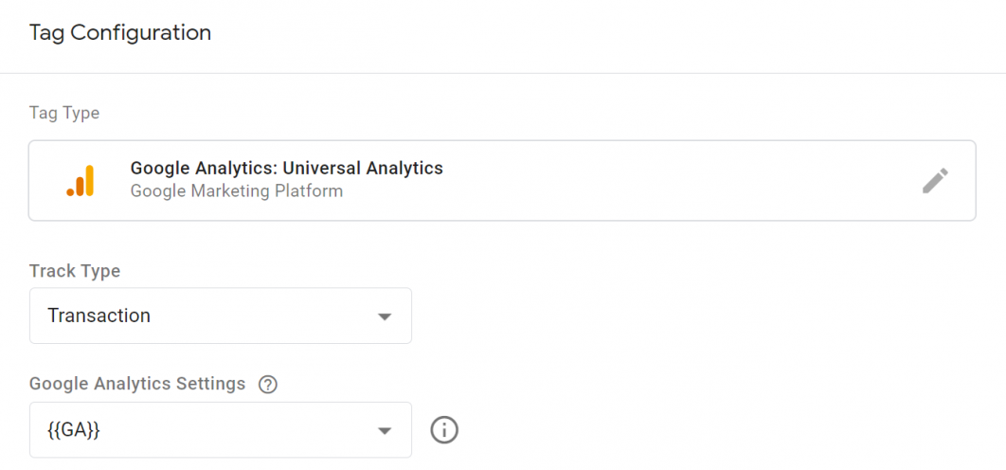Click the Track Type label

[x=75, y=271]
